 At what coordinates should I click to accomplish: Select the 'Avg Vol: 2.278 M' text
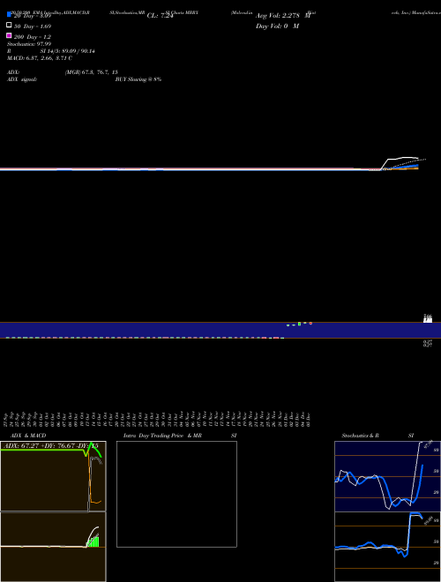[x=283, y=16]
